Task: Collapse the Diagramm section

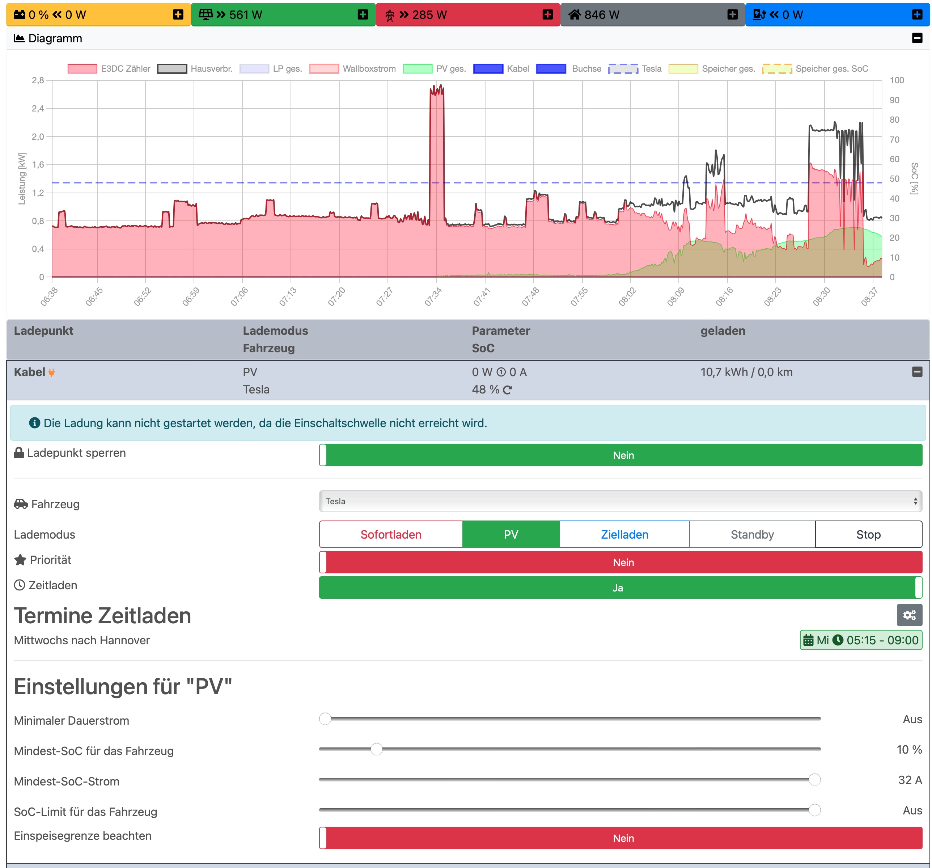Action: [917, 38]
